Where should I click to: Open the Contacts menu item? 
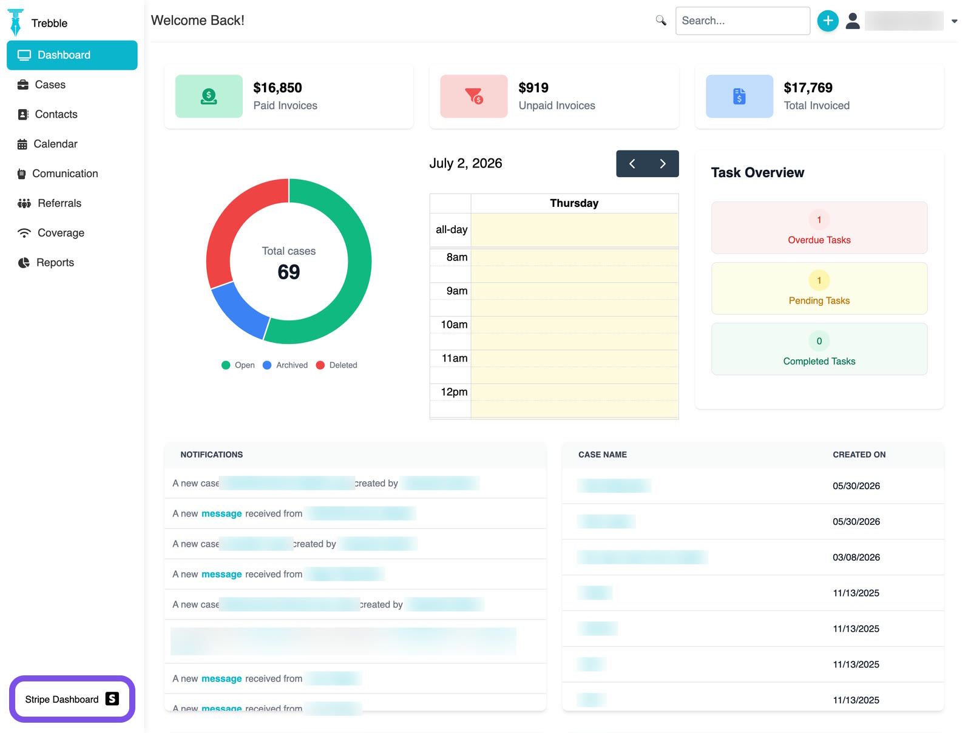tap(72, 115)
